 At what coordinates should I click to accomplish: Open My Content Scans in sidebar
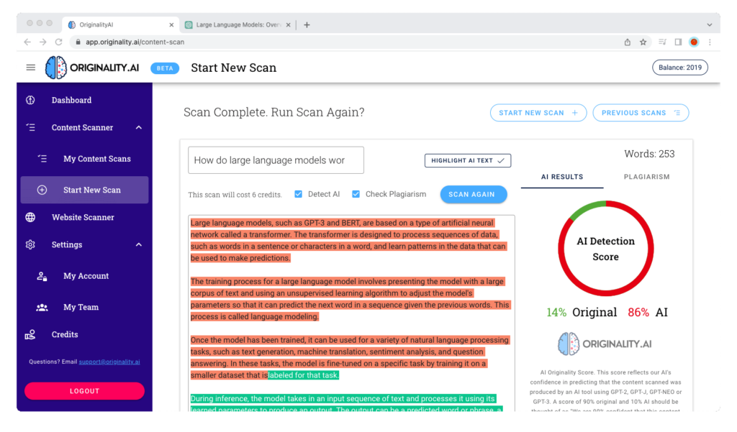tap(85, 159)
